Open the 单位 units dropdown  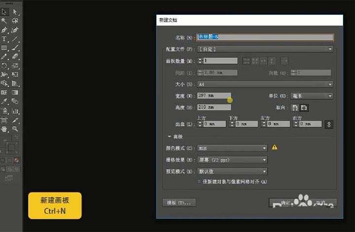[312, 96]
